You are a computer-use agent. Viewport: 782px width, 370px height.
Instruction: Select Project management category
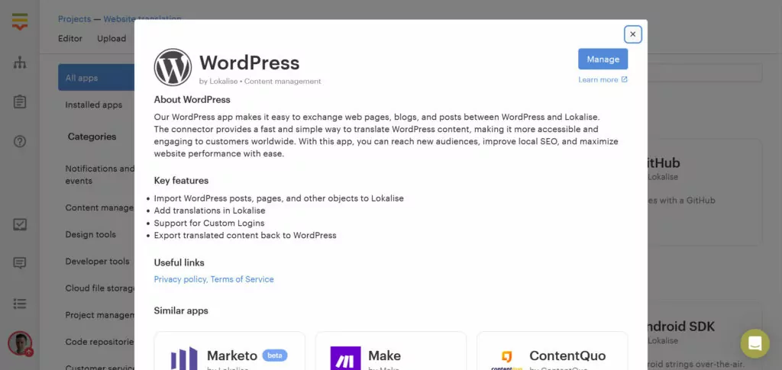tap(99, 315)
